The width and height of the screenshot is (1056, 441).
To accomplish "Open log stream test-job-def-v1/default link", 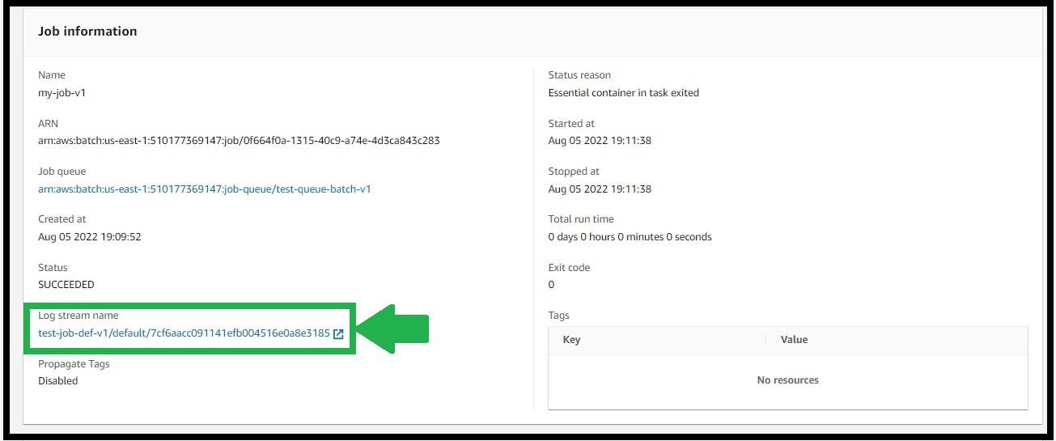I will [x=184, y=333].
